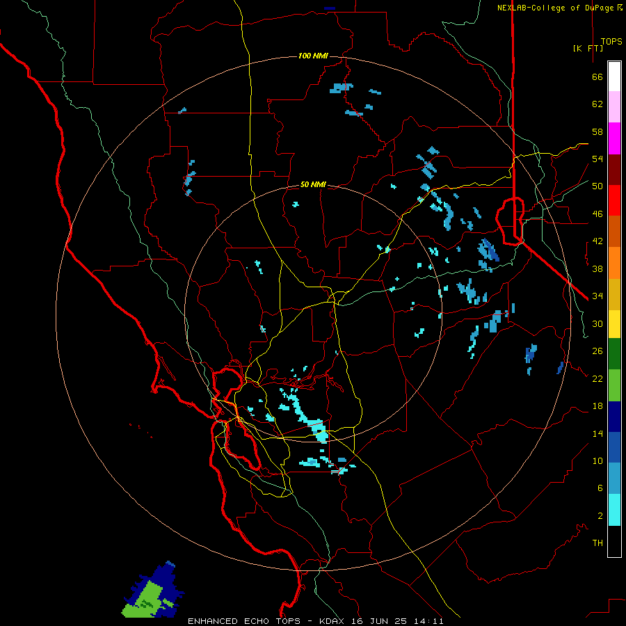The width and height of the screenshot is (626, 626).
Task: Click the "16 JUN 25 14:11" timestamp
Action: click(x=397, y=621)
